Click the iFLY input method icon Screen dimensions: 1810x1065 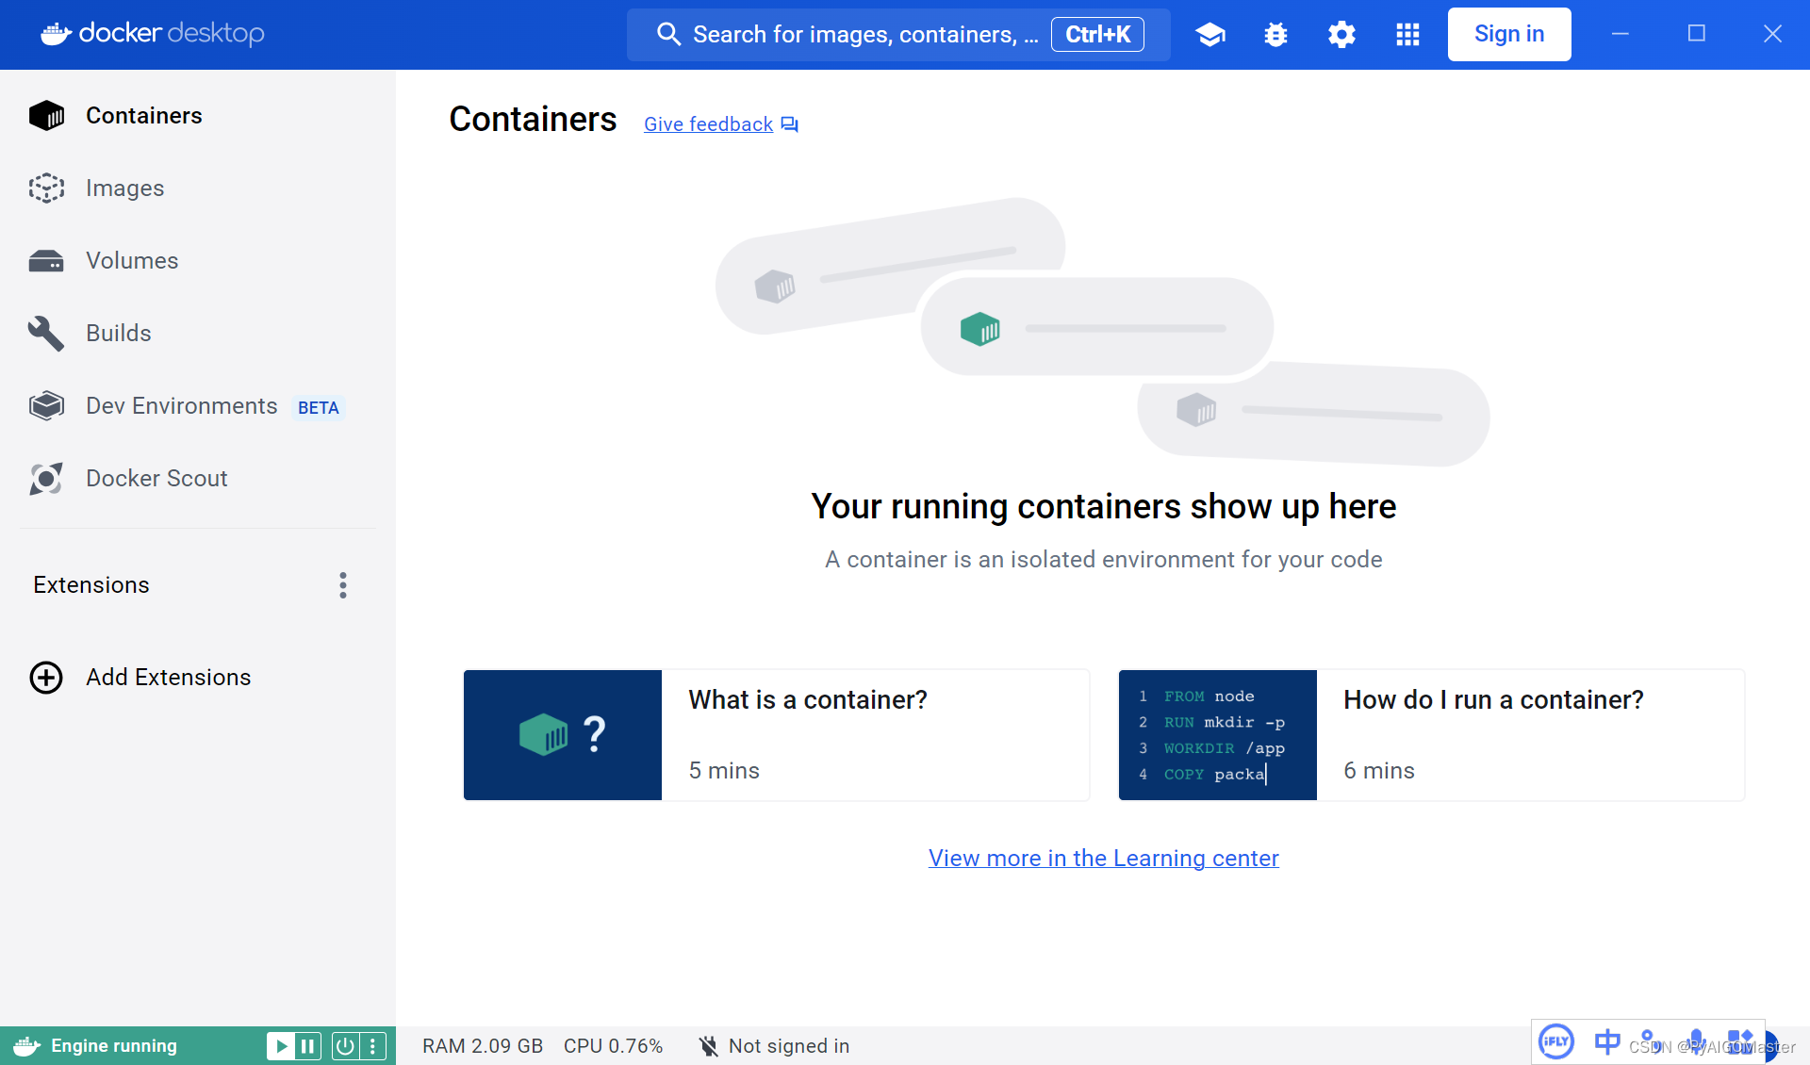click(1556, 1042)
